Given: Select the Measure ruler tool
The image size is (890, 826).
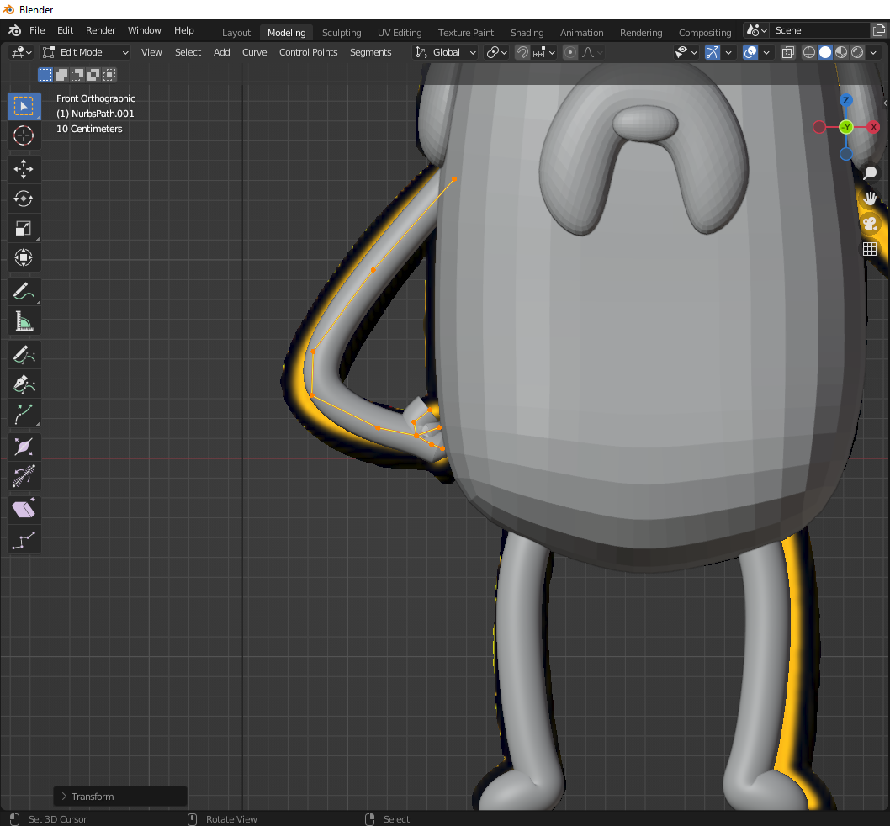Looking at the screenshot, I should [24, 320].
